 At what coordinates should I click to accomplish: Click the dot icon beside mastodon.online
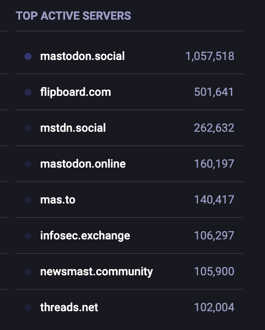(28, 164)
